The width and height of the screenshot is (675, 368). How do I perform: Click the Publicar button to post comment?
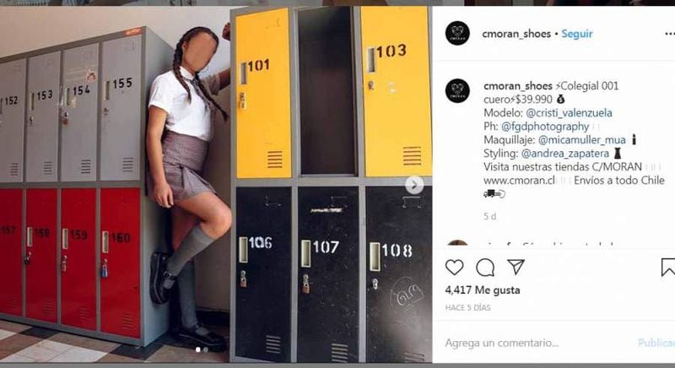(656, 343)
